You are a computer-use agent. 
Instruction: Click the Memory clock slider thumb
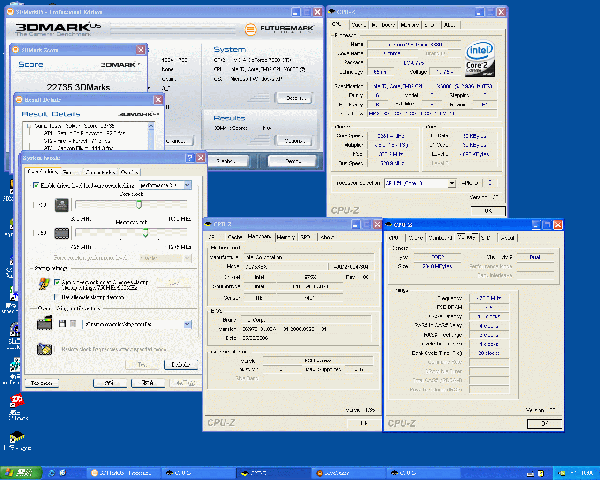[145, 232]
